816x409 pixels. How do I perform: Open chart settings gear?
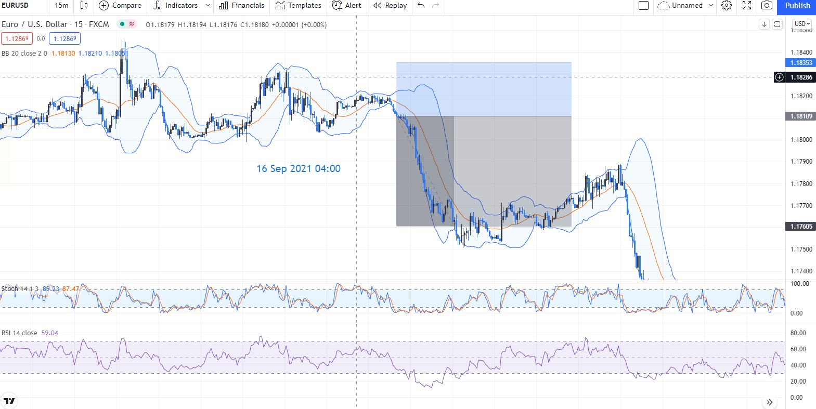(x=727, y=6)
